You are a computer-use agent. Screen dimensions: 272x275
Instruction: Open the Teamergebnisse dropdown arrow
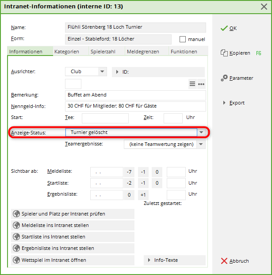click(201, 144)
